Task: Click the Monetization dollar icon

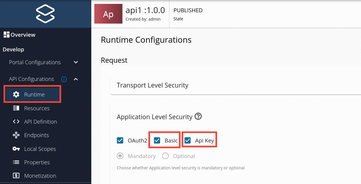Action: pyautogui.click(x=16, y=176)
